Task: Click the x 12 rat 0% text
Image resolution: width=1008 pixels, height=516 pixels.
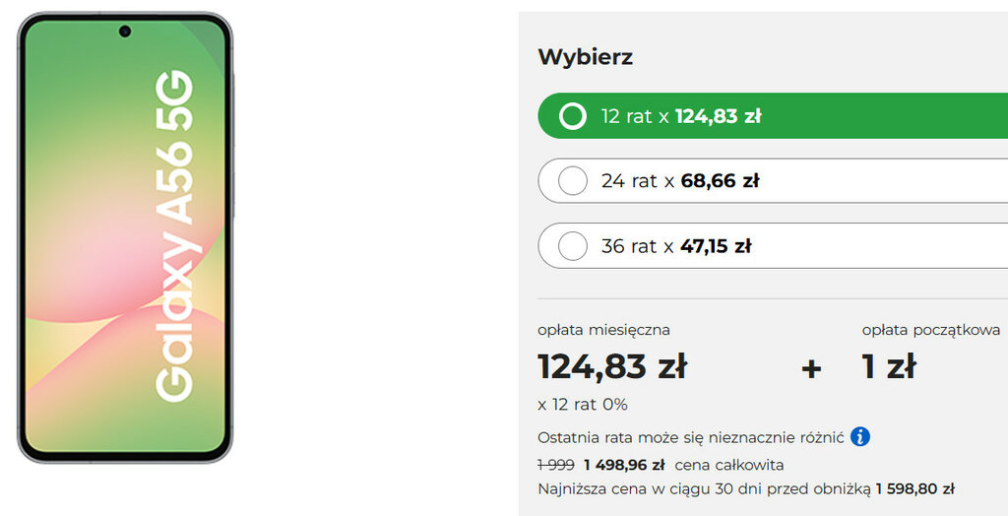Action: pos(583,404)
